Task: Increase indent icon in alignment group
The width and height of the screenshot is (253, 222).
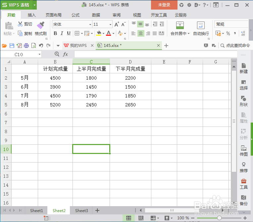Action: (x=162, y=24)
